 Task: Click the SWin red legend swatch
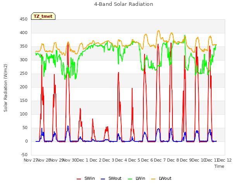tap(79, 179)
